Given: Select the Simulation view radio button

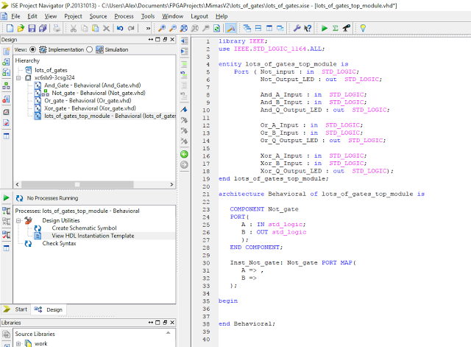Looking at the screenshot, I should (x=90, y=49).
